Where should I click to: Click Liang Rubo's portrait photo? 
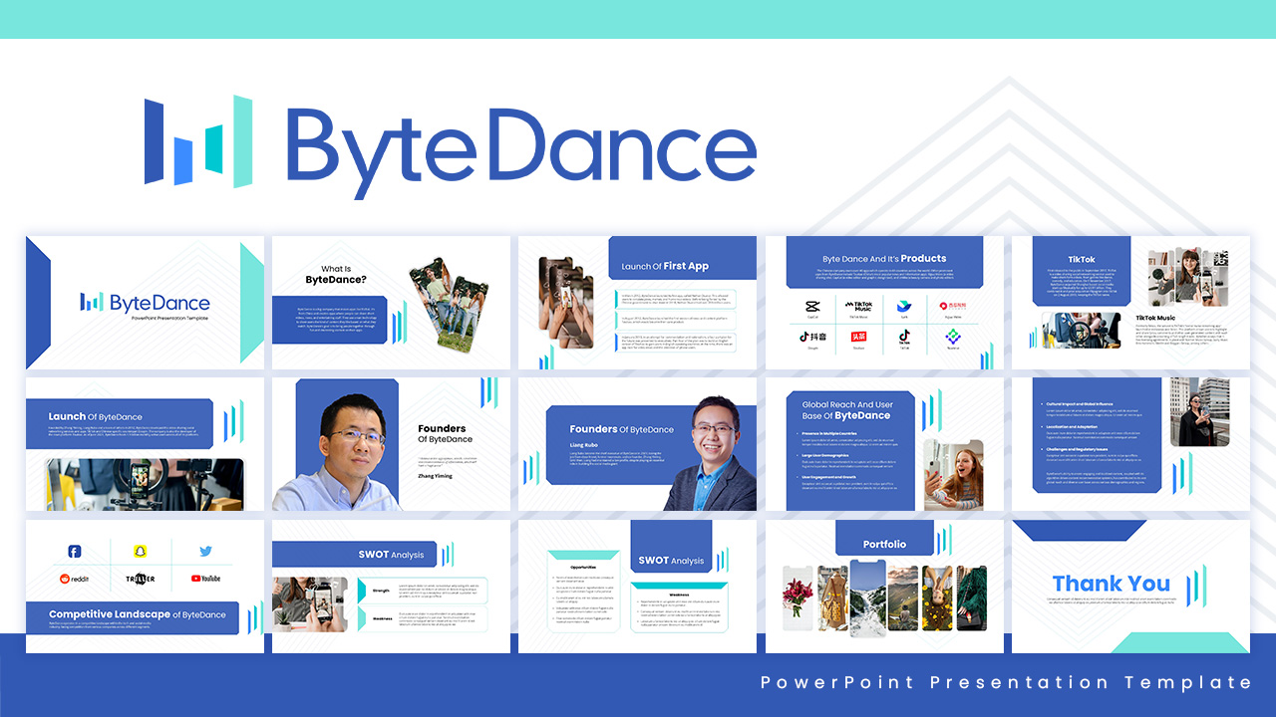pyautogui.click(x=712, y=454)
